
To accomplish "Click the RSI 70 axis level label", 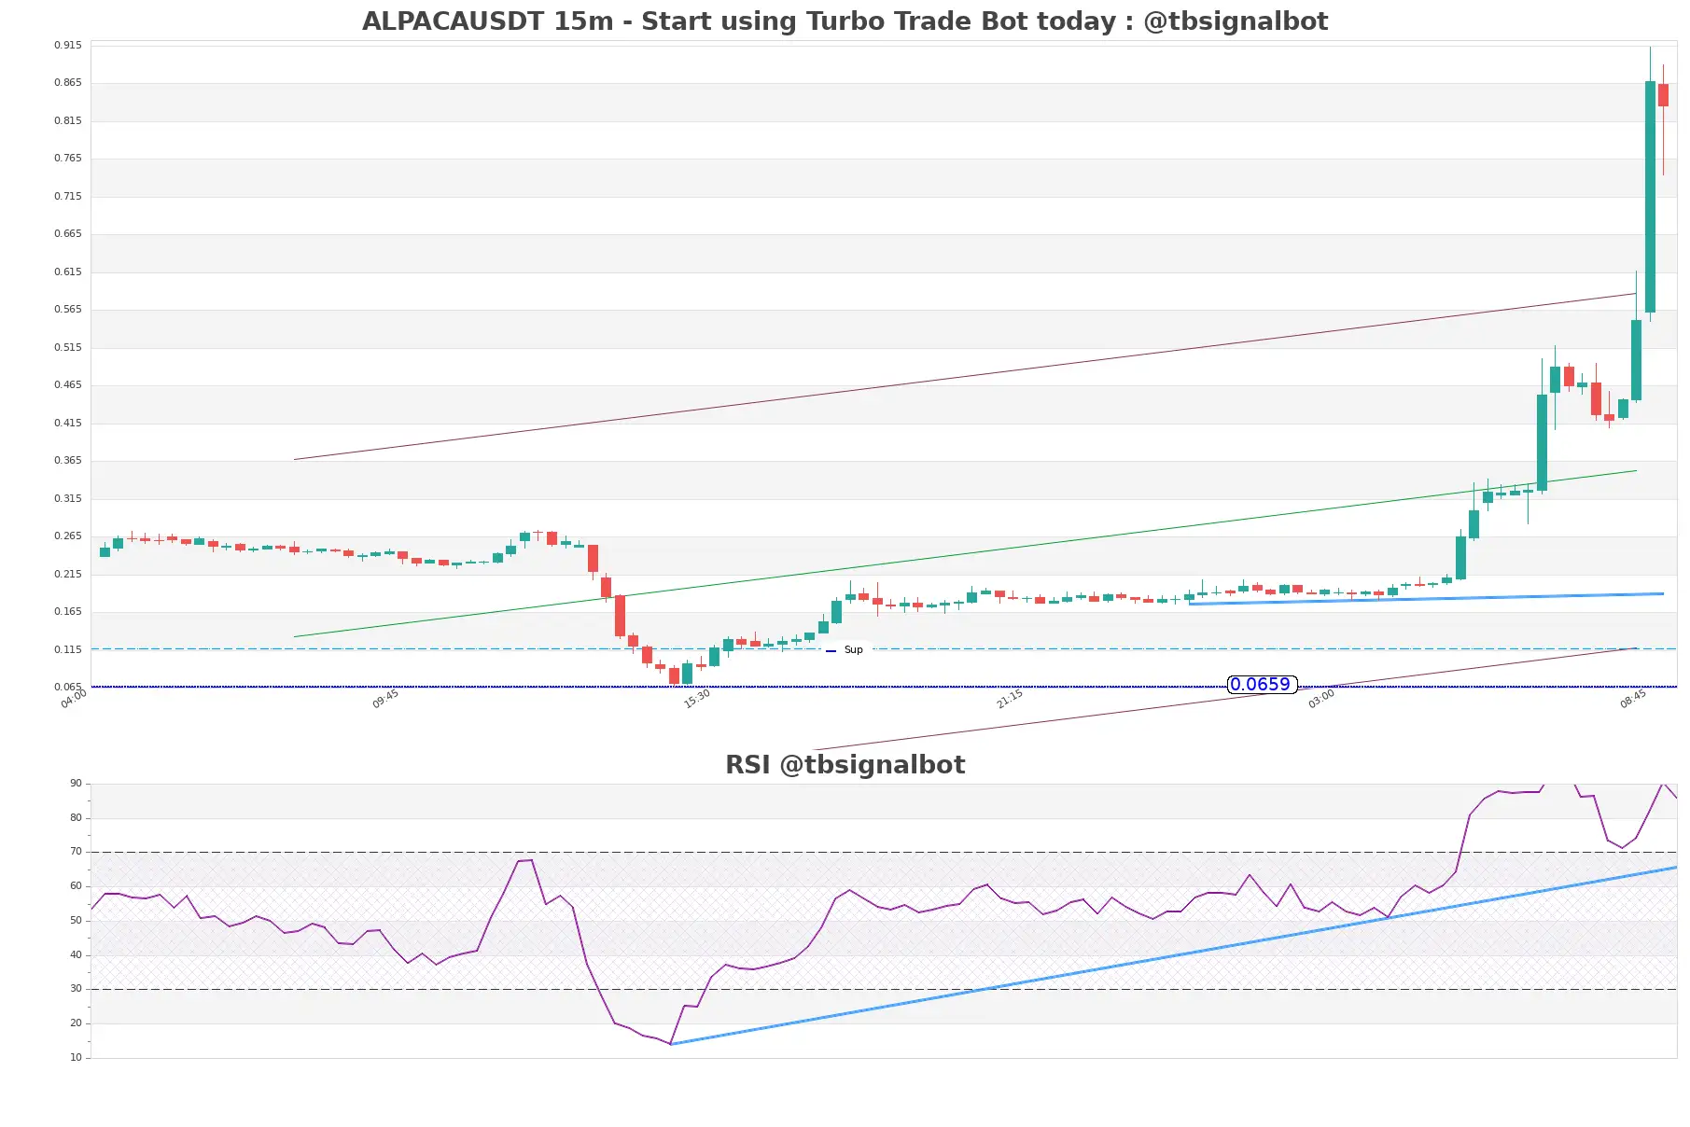I will coord(76,852).
